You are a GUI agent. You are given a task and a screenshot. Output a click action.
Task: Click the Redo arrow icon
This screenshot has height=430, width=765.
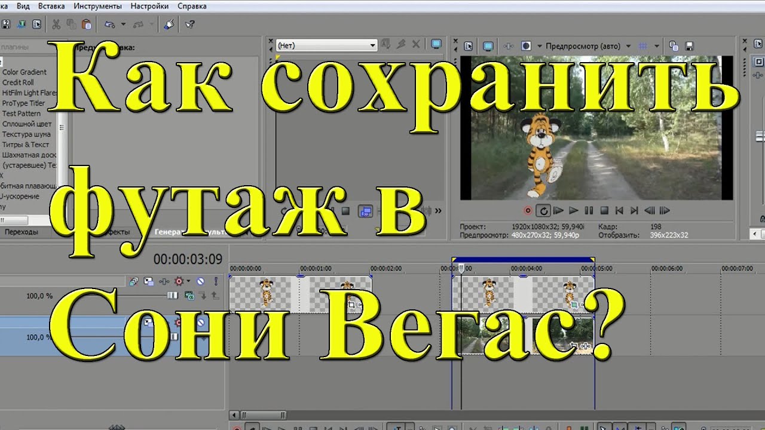point(139,24)
